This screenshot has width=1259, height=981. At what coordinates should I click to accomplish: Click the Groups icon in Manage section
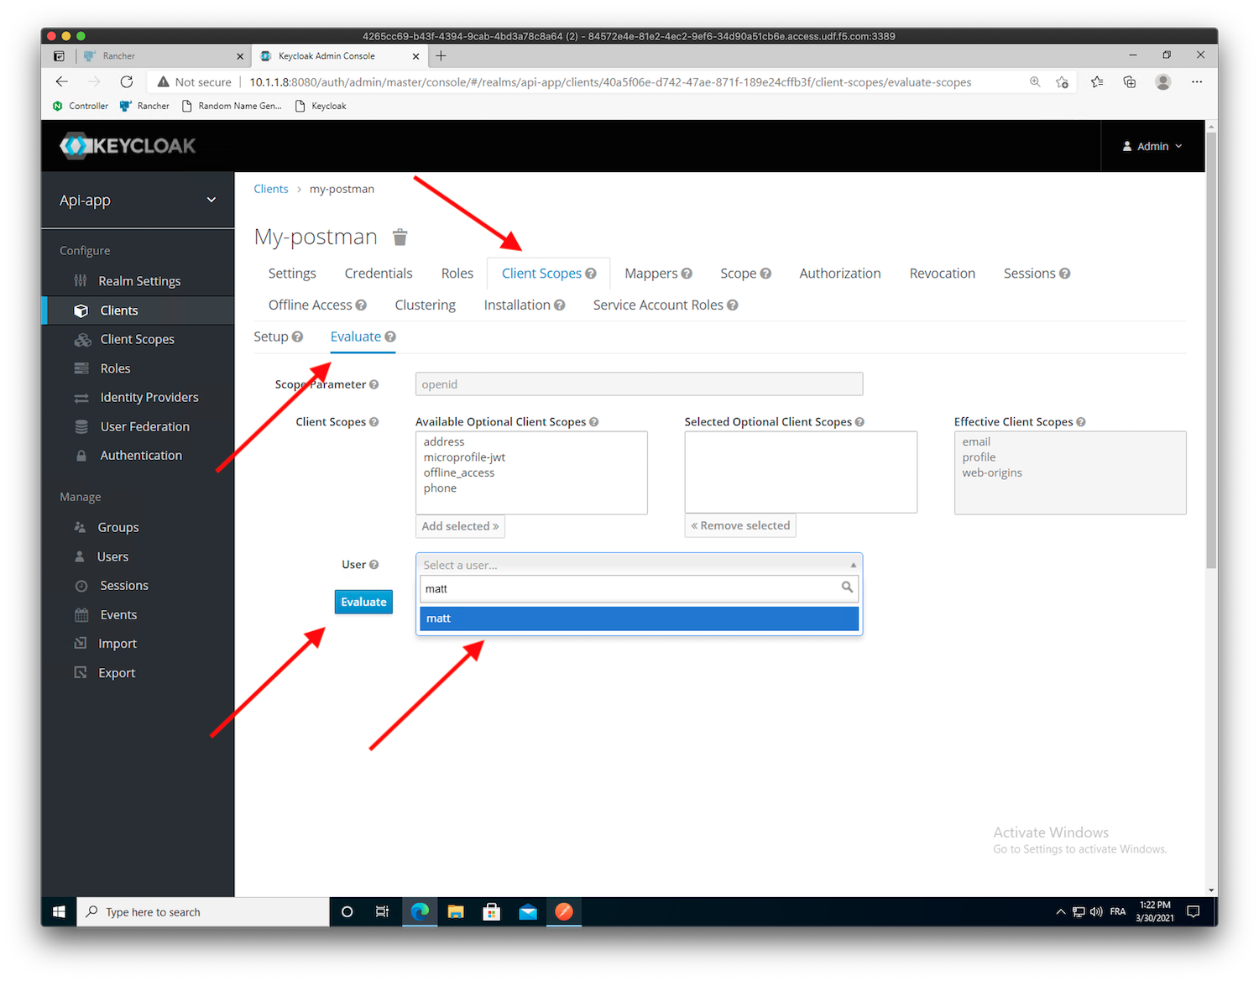point(81,527)
